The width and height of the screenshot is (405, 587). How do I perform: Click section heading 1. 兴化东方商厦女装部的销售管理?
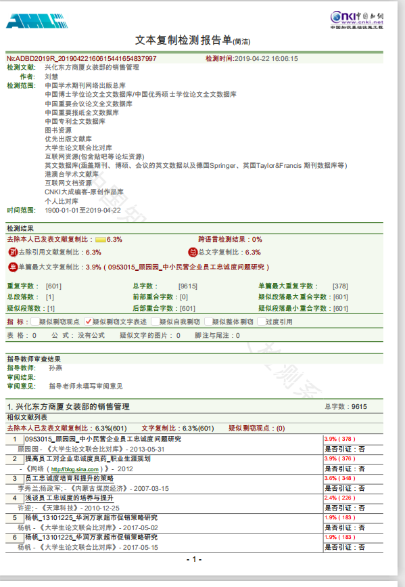(x=68, y=406)
